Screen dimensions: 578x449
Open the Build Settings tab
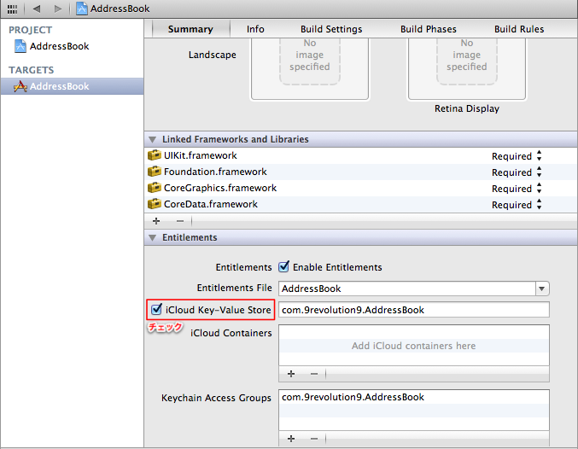click(331, 29)
